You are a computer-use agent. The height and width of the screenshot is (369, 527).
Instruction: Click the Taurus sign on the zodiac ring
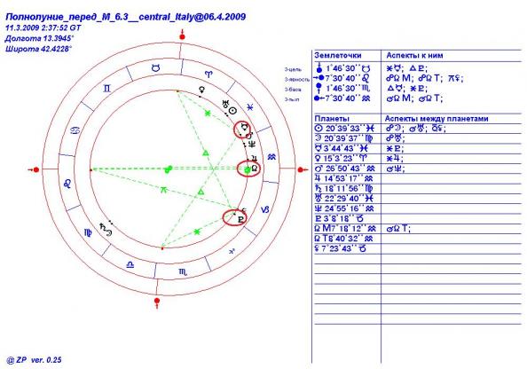pyautogui.click(x=155, y=68)
